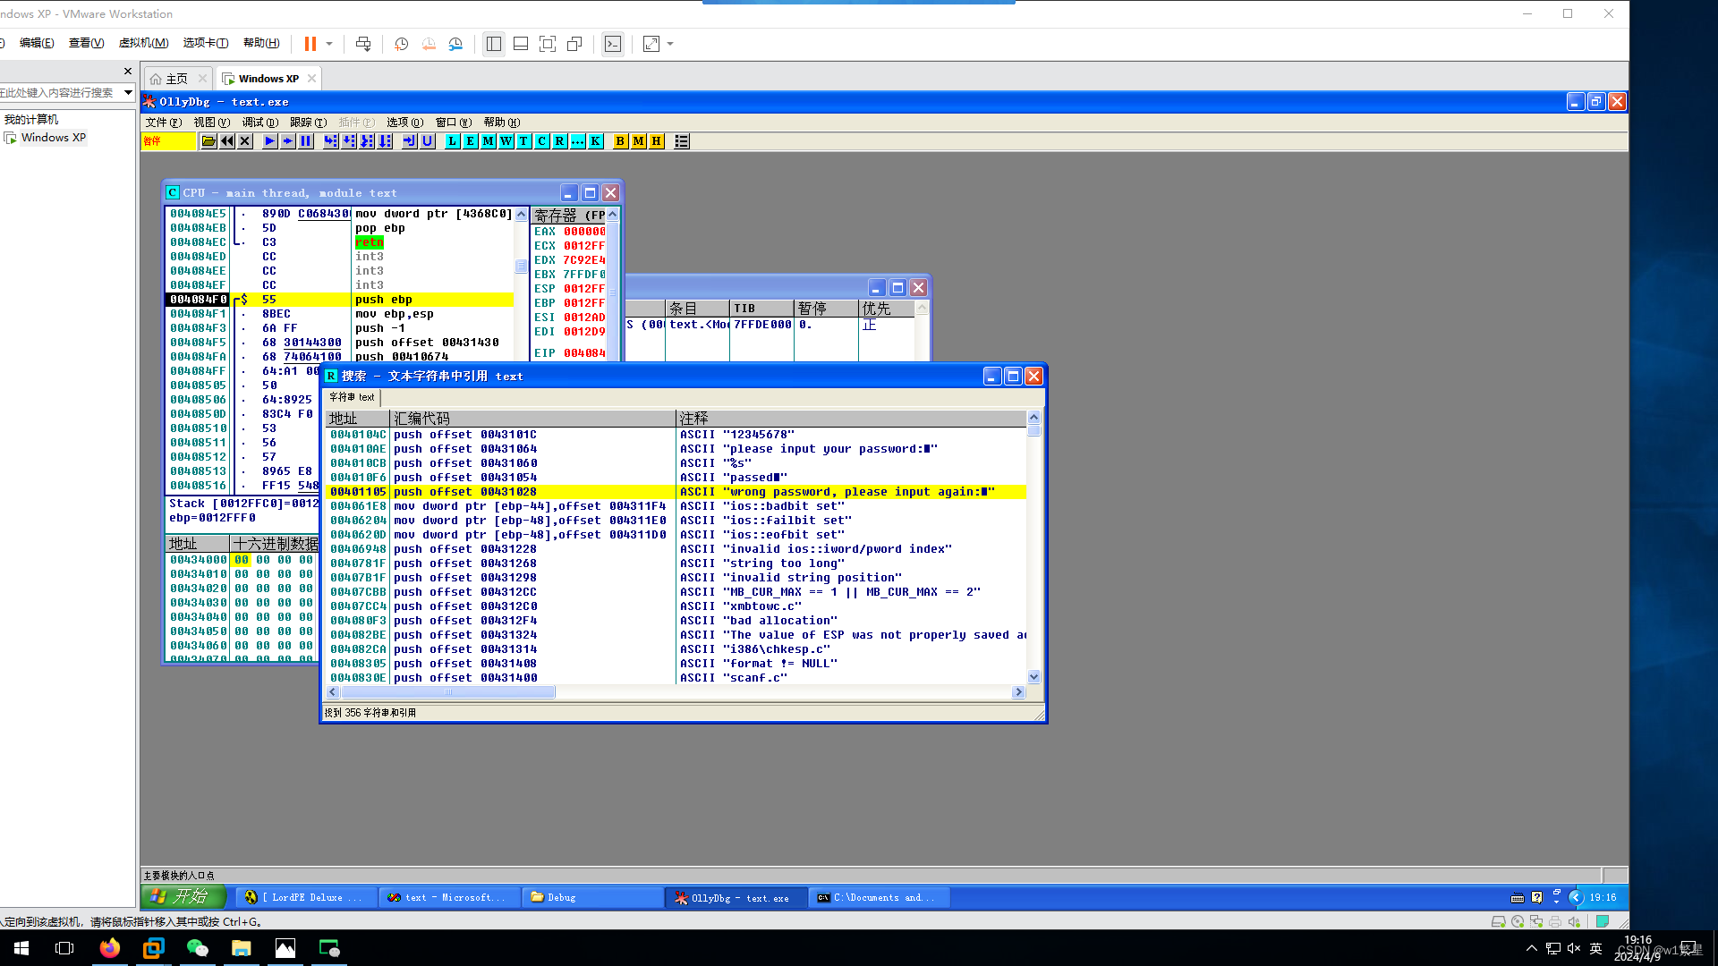Click OllyDbg's restart program (rewind) icon
This screenshot has width=1718, height=966.
point(227,141)
